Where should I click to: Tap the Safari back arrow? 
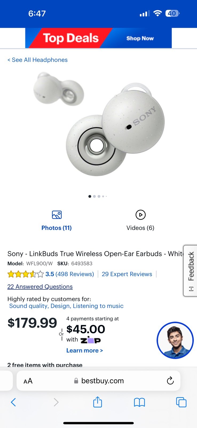pos(13,402)
